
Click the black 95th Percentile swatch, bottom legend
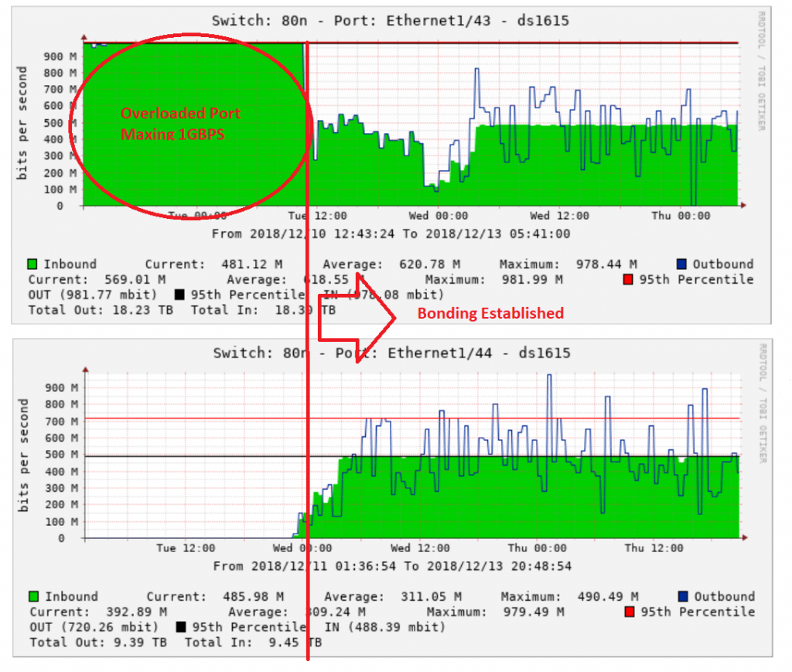click(x=181, y=626)
